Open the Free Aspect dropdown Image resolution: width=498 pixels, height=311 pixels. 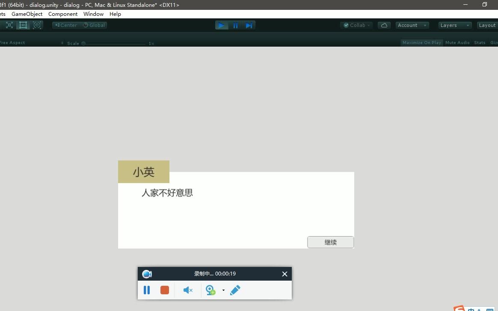tap(13, 42)
